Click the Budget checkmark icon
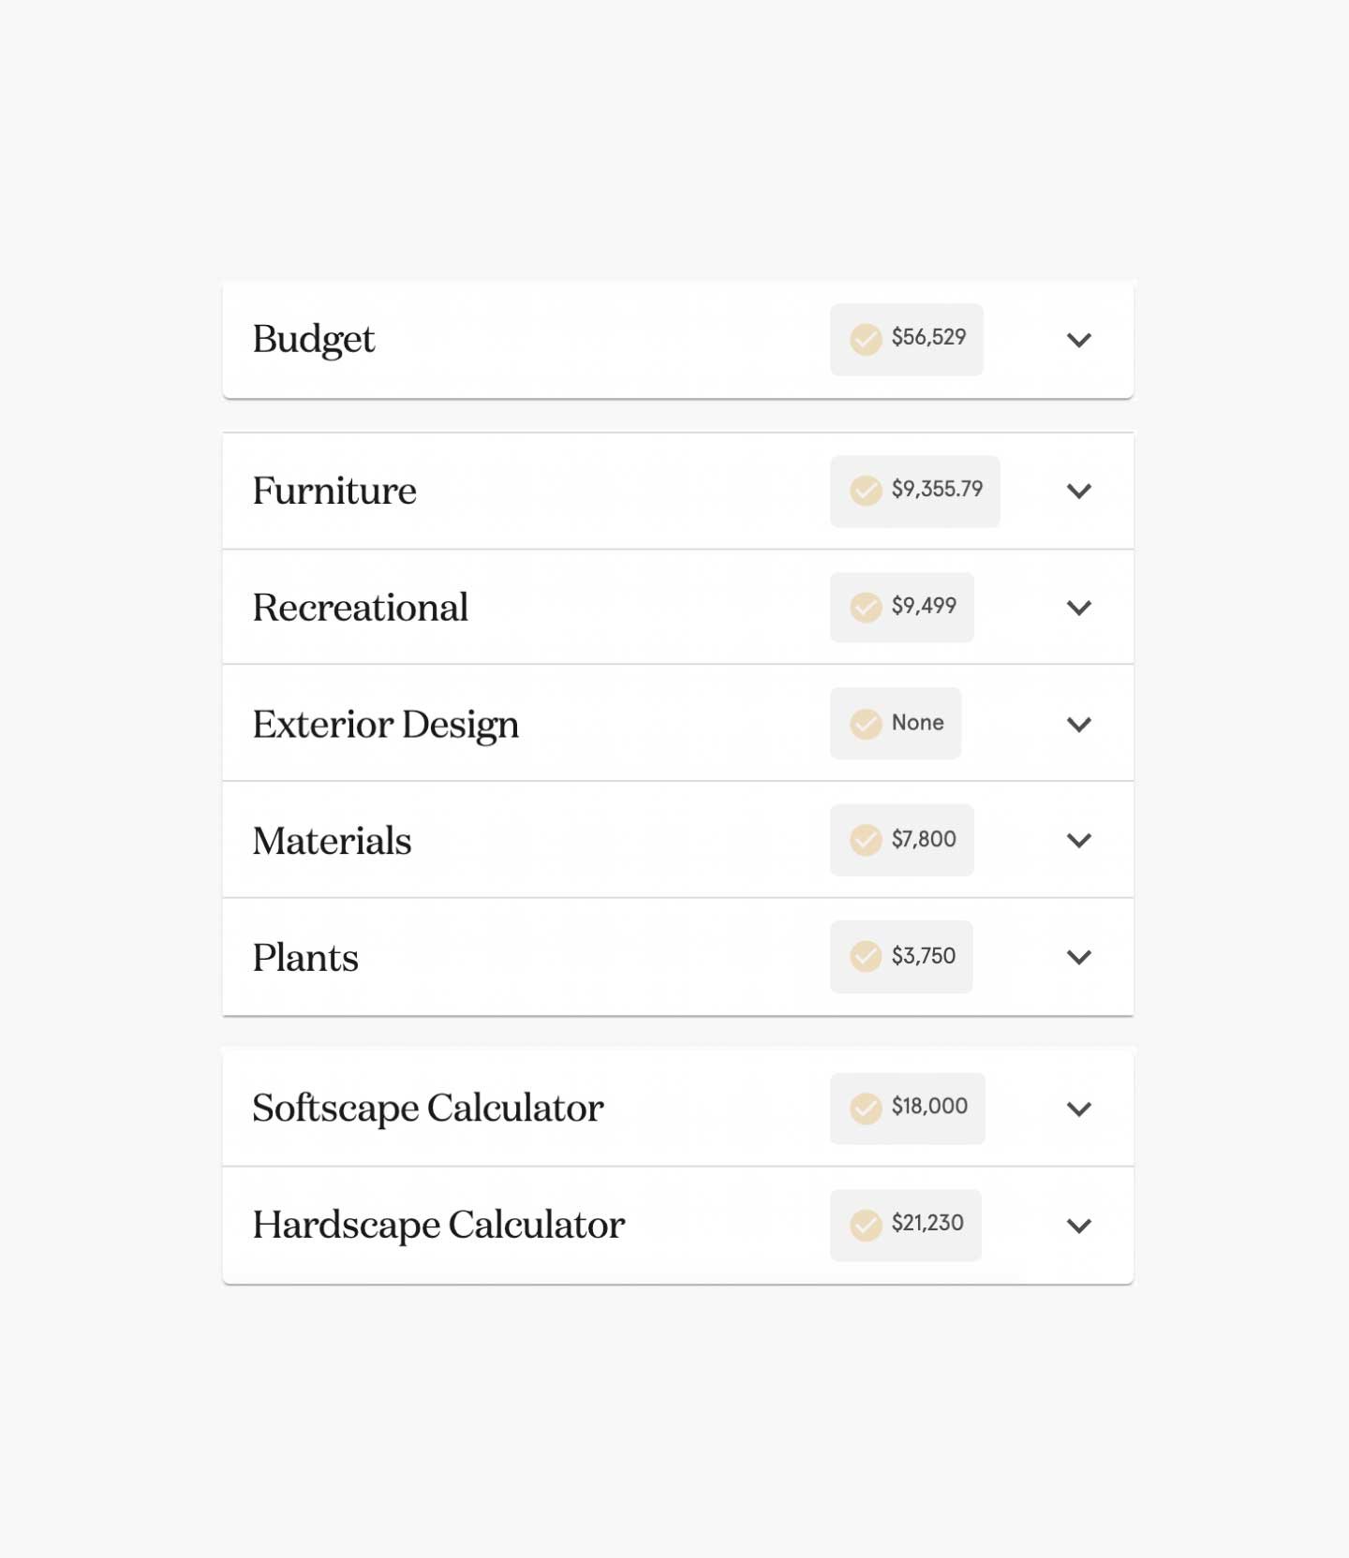The width and height of the screenshot is (1349, 1558). (866, 339)
